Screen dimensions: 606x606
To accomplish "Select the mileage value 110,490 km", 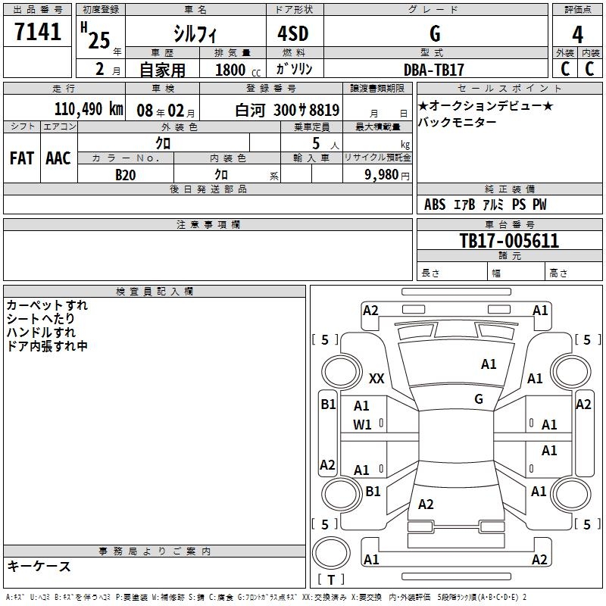I will 88,109.
